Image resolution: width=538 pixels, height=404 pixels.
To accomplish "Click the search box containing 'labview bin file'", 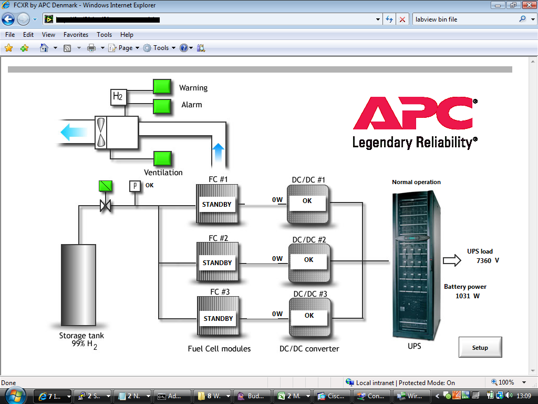I will [x=465, y=19].
